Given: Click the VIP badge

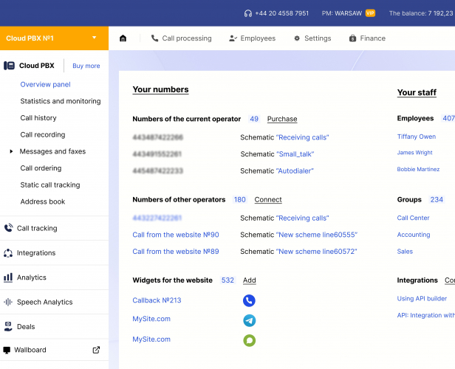Looking at the screenshot, I should [x=370, y=13].
